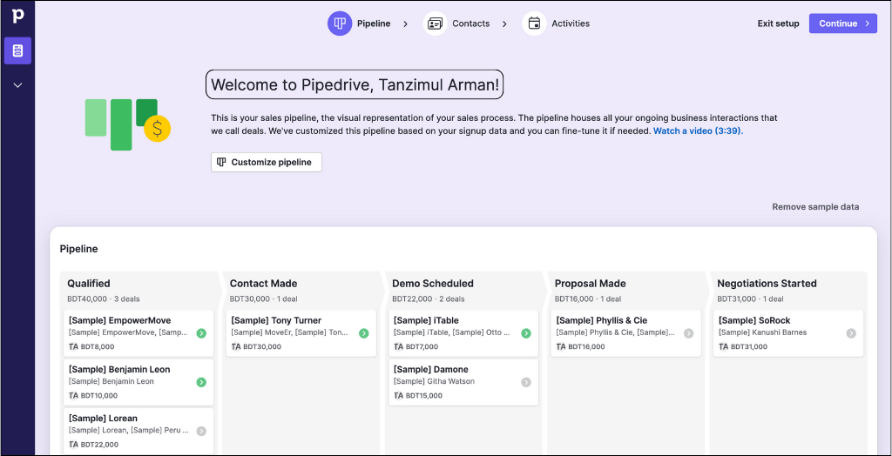Click green activity arrow on Tony Turner deal
This screenshot has height=456, width=892.
pos(364,333)
